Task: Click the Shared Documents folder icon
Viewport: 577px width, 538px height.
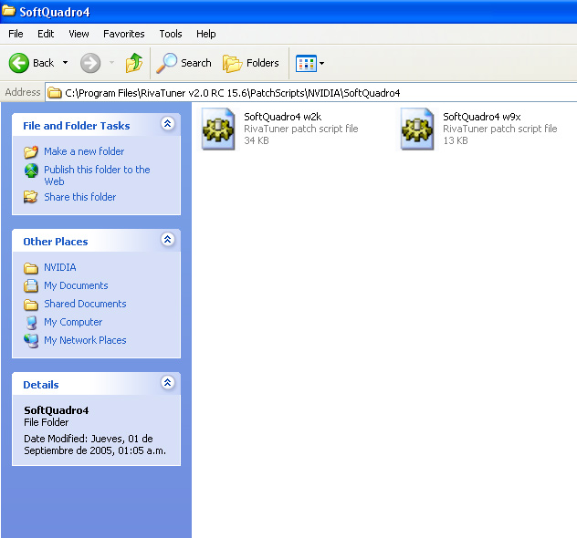Action: [31, 305]
